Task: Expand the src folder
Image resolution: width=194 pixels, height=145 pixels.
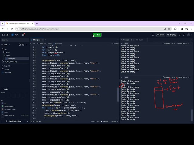Action: tap(5, 50)
